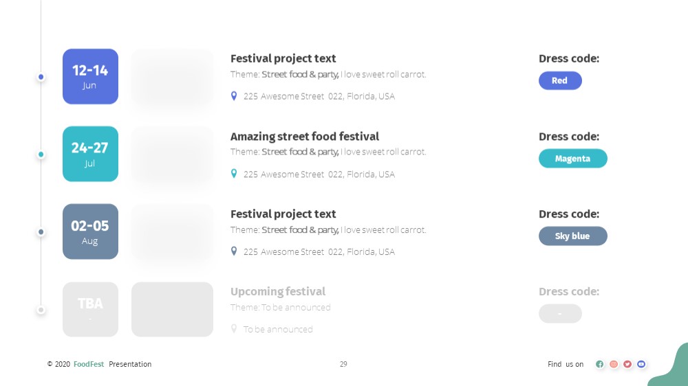Image resolution: width=688 pixels, height=386 pixels.
Task: Select the Upcoming festival image placeholder
Action: [173, 309]
